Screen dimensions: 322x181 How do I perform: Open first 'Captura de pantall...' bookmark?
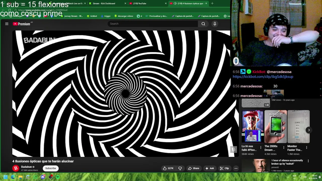[x=183, y=16]
